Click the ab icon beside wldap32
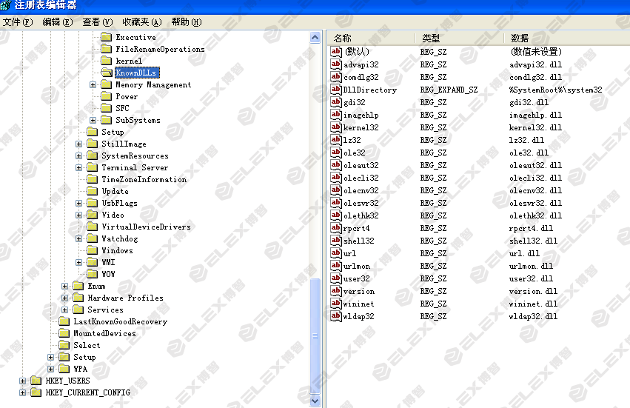Screen dimensions: 630x408 click(335, 316)
